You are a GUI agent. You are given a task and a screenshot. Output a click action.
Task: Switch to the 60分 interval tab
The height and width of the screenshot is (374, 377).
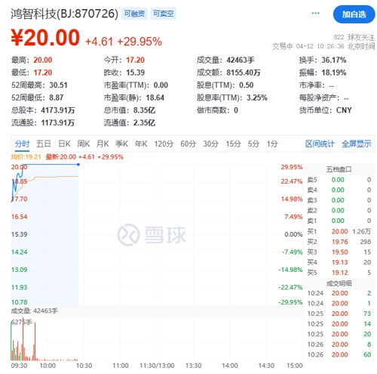188,144
